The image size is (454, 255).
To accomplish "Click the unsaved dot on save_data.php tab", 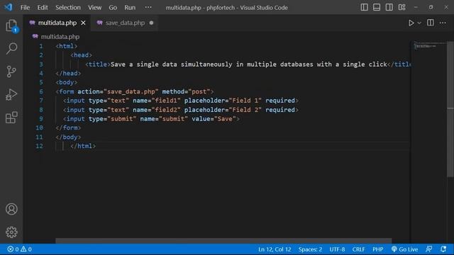I will click(151, 23).
